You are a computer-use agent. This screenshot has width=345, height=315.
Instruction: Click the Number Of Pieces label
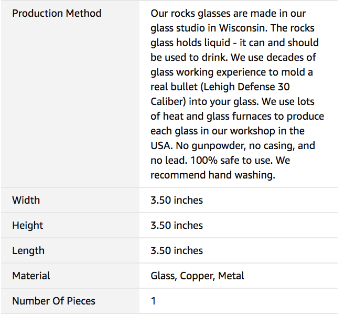[53, 301]
